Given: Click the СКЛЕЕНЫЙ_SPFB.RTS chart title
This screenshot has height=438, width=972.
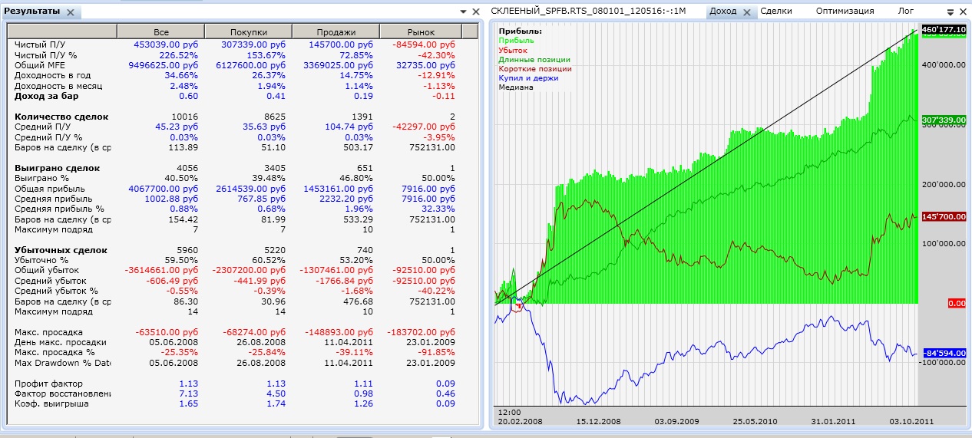Looking at the screenshot, I should 588,11.
